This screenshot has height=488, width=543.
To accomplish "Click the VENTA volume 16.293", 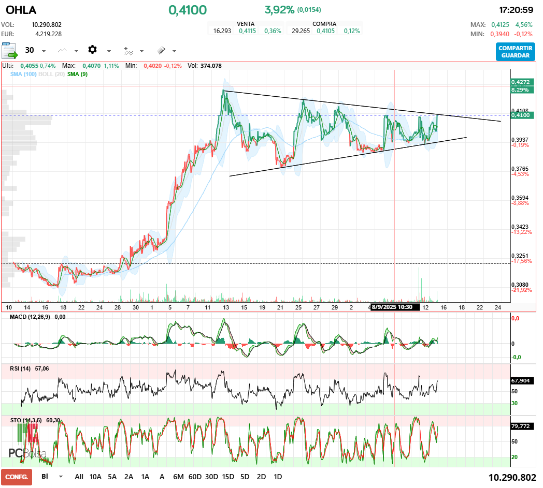I will pyautogui.click(x=222, y=31).
